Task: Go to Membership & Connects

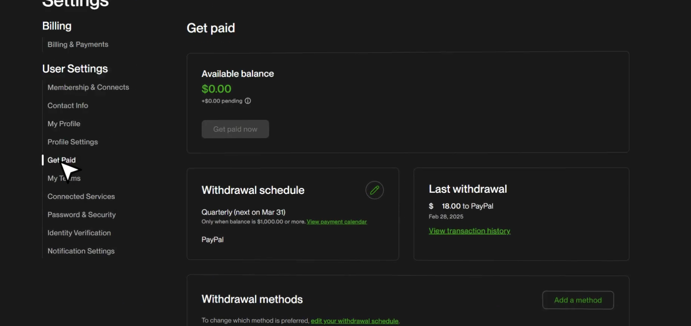Action: click(88, 87)
